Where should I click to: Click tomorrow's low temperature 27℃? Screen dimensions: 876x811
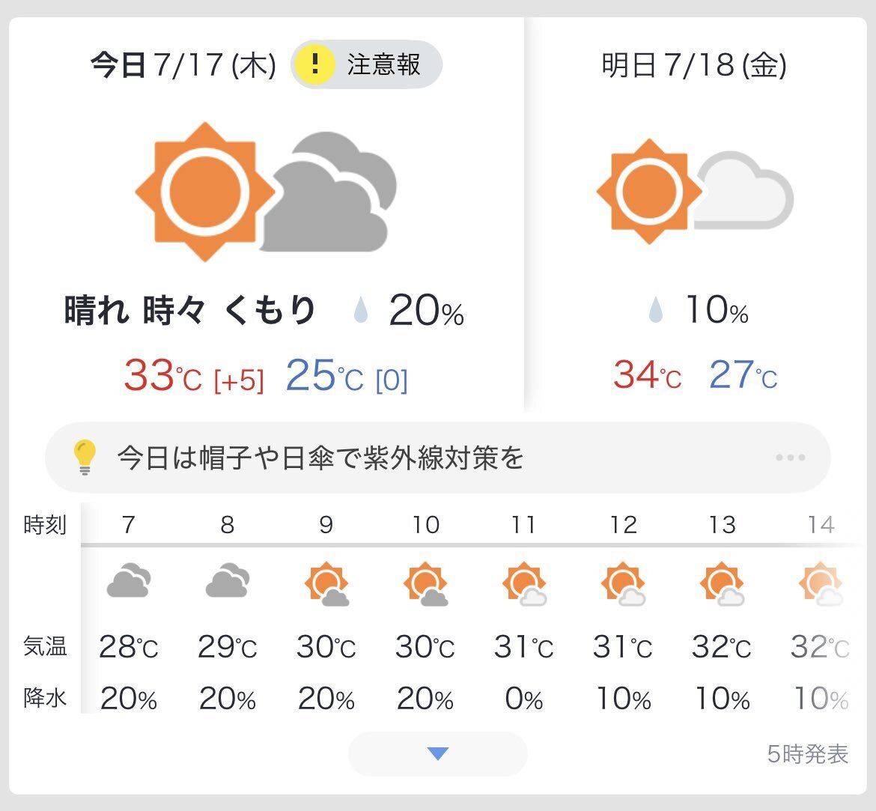(x=743, y=375)
